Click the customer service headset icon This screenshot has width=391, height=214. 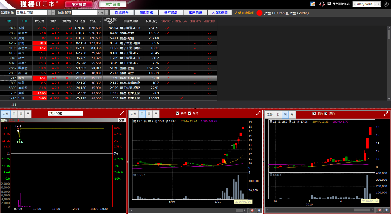[322, 4]
